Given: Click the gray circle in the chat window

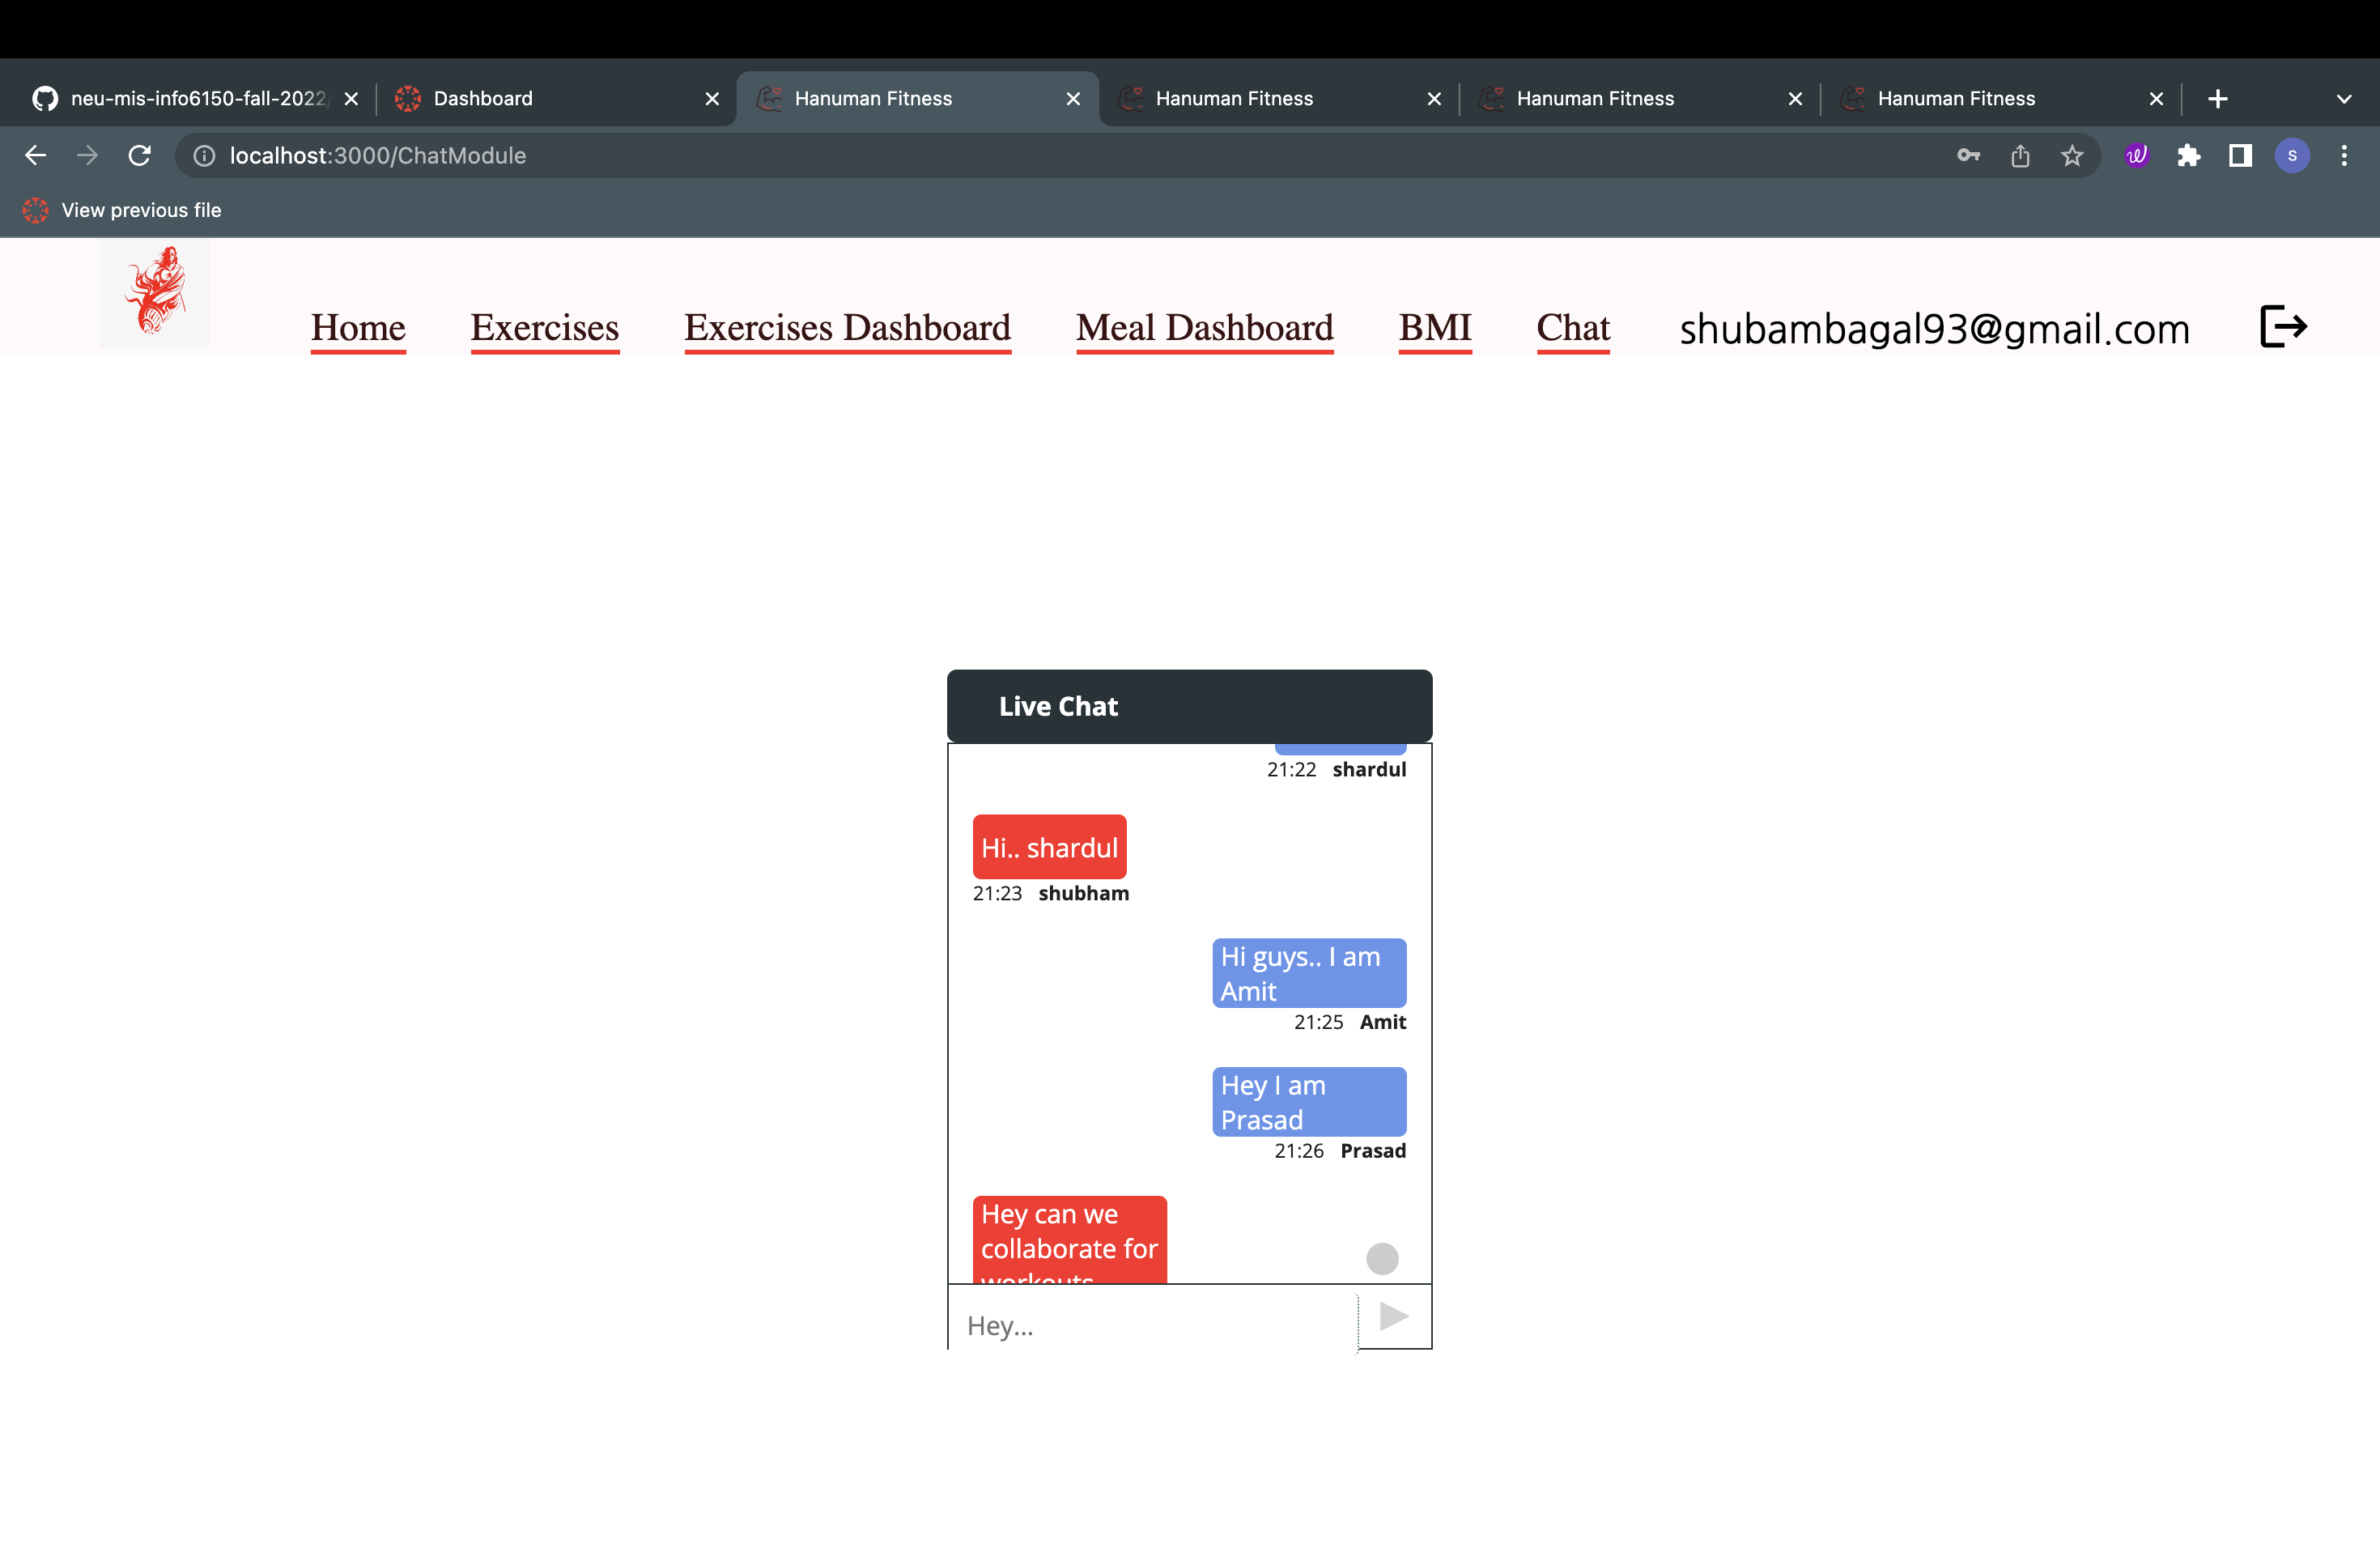Looking at the screenshot, I should pos(1382,1258).
